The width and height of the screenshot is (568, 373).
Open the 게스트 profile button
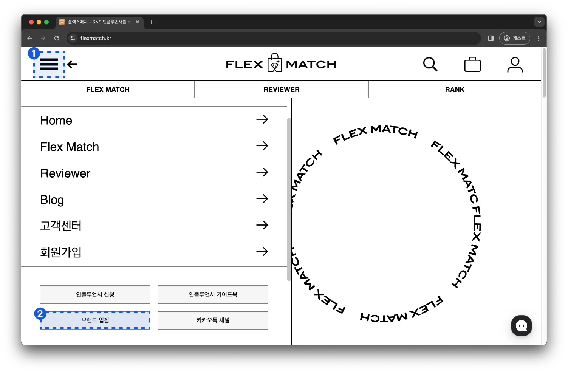515,38
